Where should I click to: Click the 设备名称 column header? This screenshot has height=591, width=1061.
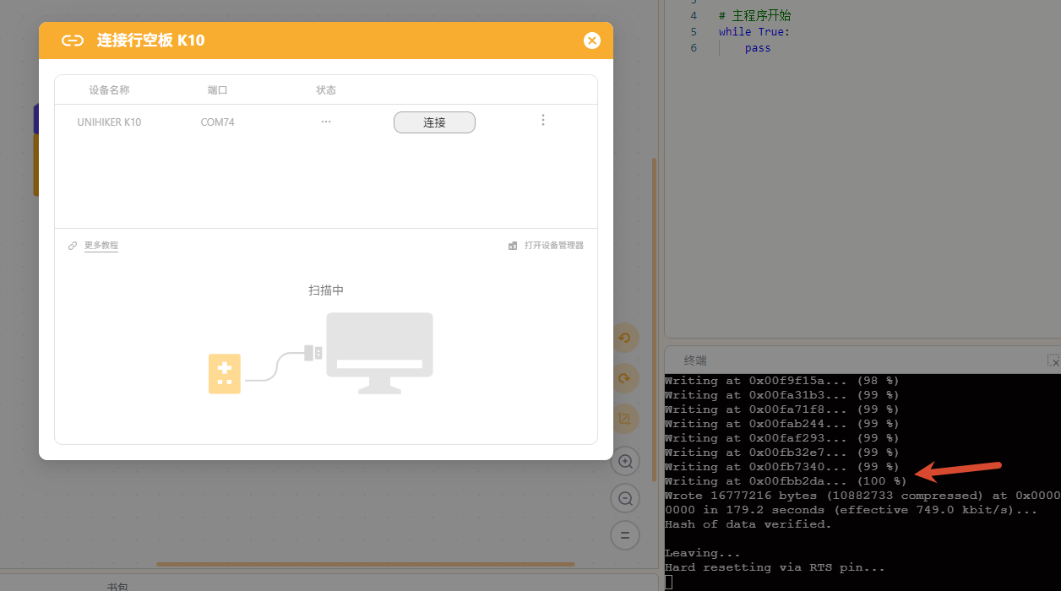(x=109, y=90)
